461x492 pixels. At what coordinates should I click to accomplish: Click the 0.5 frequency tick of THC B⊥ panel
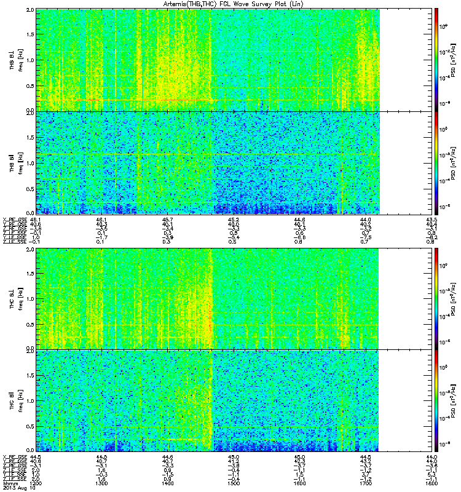30,325
